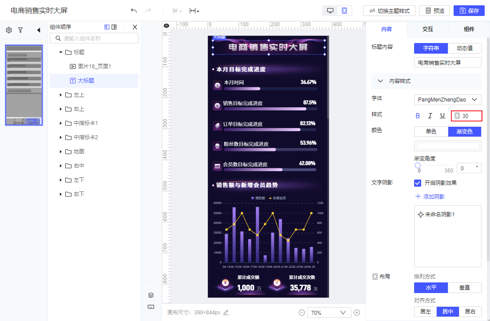Switch to mobile layout icon
The width and height of the screenshot is (490, 321).
point(344,11)
